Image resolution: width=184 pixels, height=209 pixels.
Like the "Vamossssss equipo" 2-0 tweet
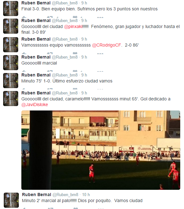click(75, 53)
